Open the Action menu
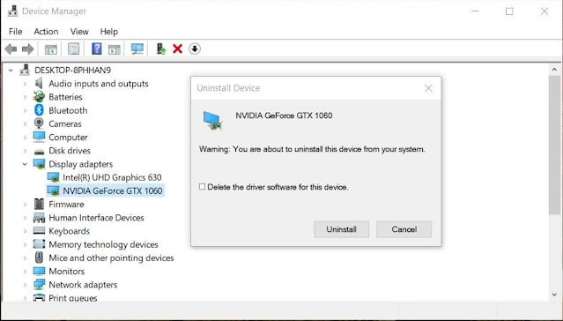Screen dimensions: 563x321 click(46, 32)
